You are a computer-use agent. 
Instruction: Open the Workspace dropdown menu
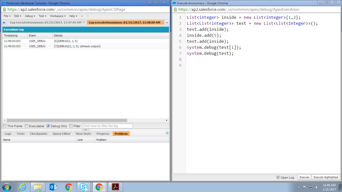(x=58, y=16)
